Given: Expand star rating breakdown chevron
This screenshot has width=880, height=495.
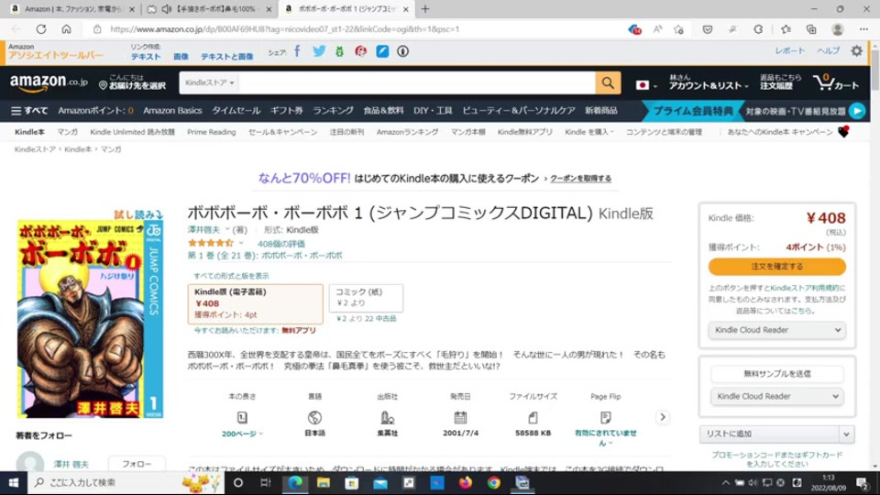Looking at the screenshot, I should point(241,244).
